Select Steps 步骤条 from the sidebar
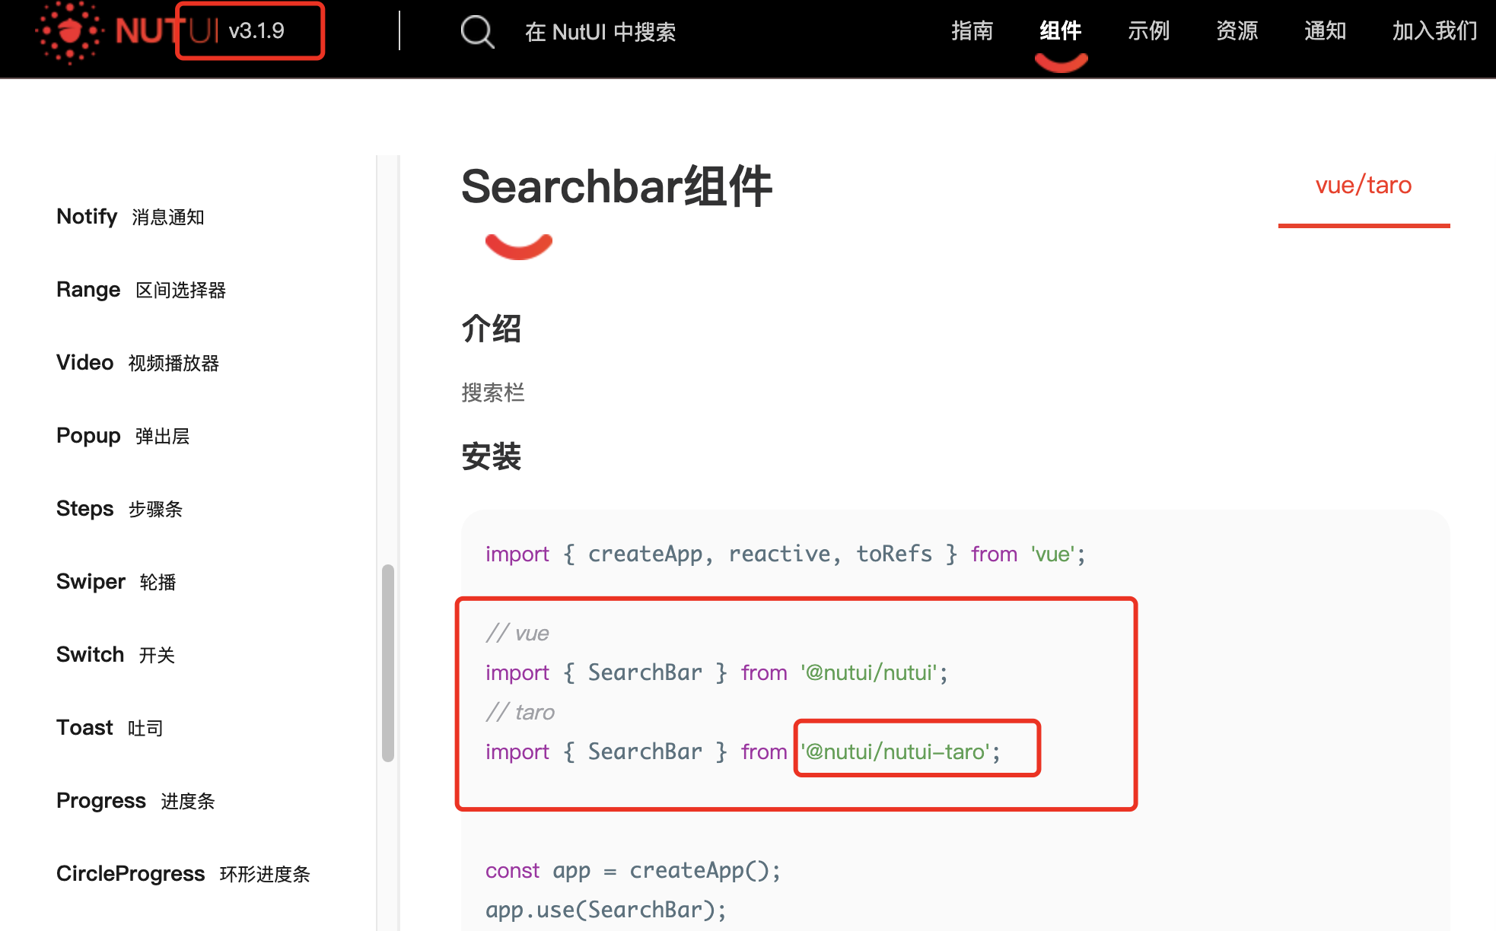 pyautogui.click(x=119, y=508)
